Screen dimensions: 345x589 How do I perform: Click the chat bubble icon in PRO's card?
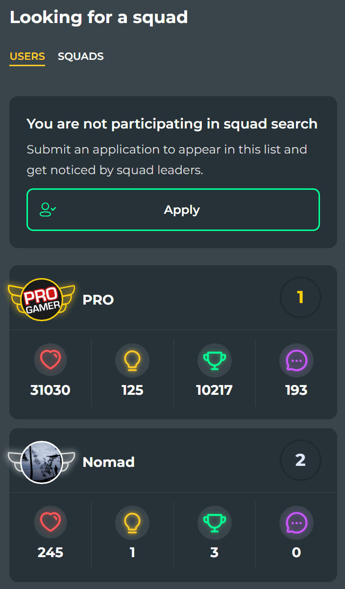tap(296, 360)
